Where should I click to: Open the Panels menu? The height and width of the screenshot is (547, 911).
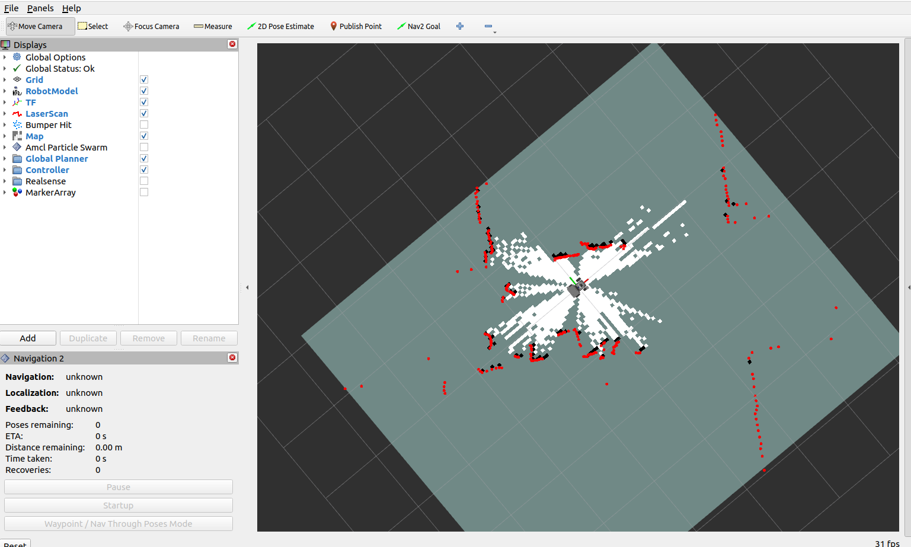click(40, 8)
